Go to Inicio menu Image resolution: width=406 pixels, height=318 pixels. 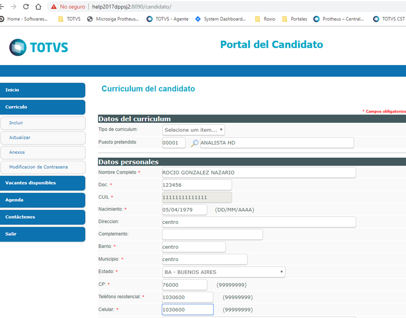[42, 90]
